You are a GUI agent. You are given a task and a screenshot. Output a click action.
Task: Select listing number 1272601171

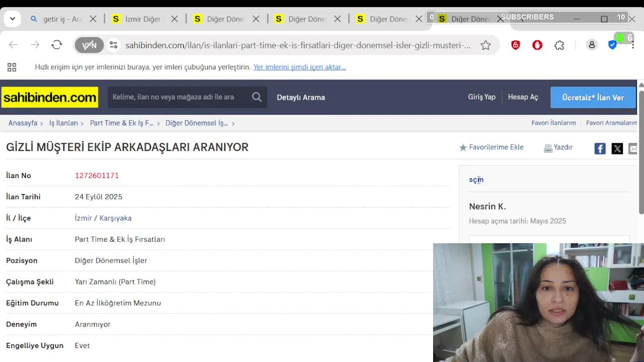click(97, 175)
